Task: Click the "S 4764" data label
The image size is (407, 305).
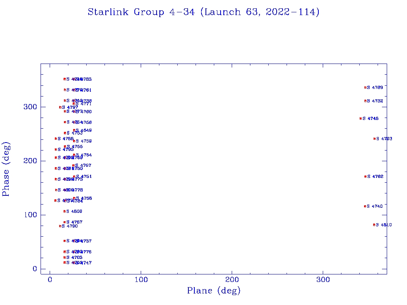Action: click(x=83, y=155)
